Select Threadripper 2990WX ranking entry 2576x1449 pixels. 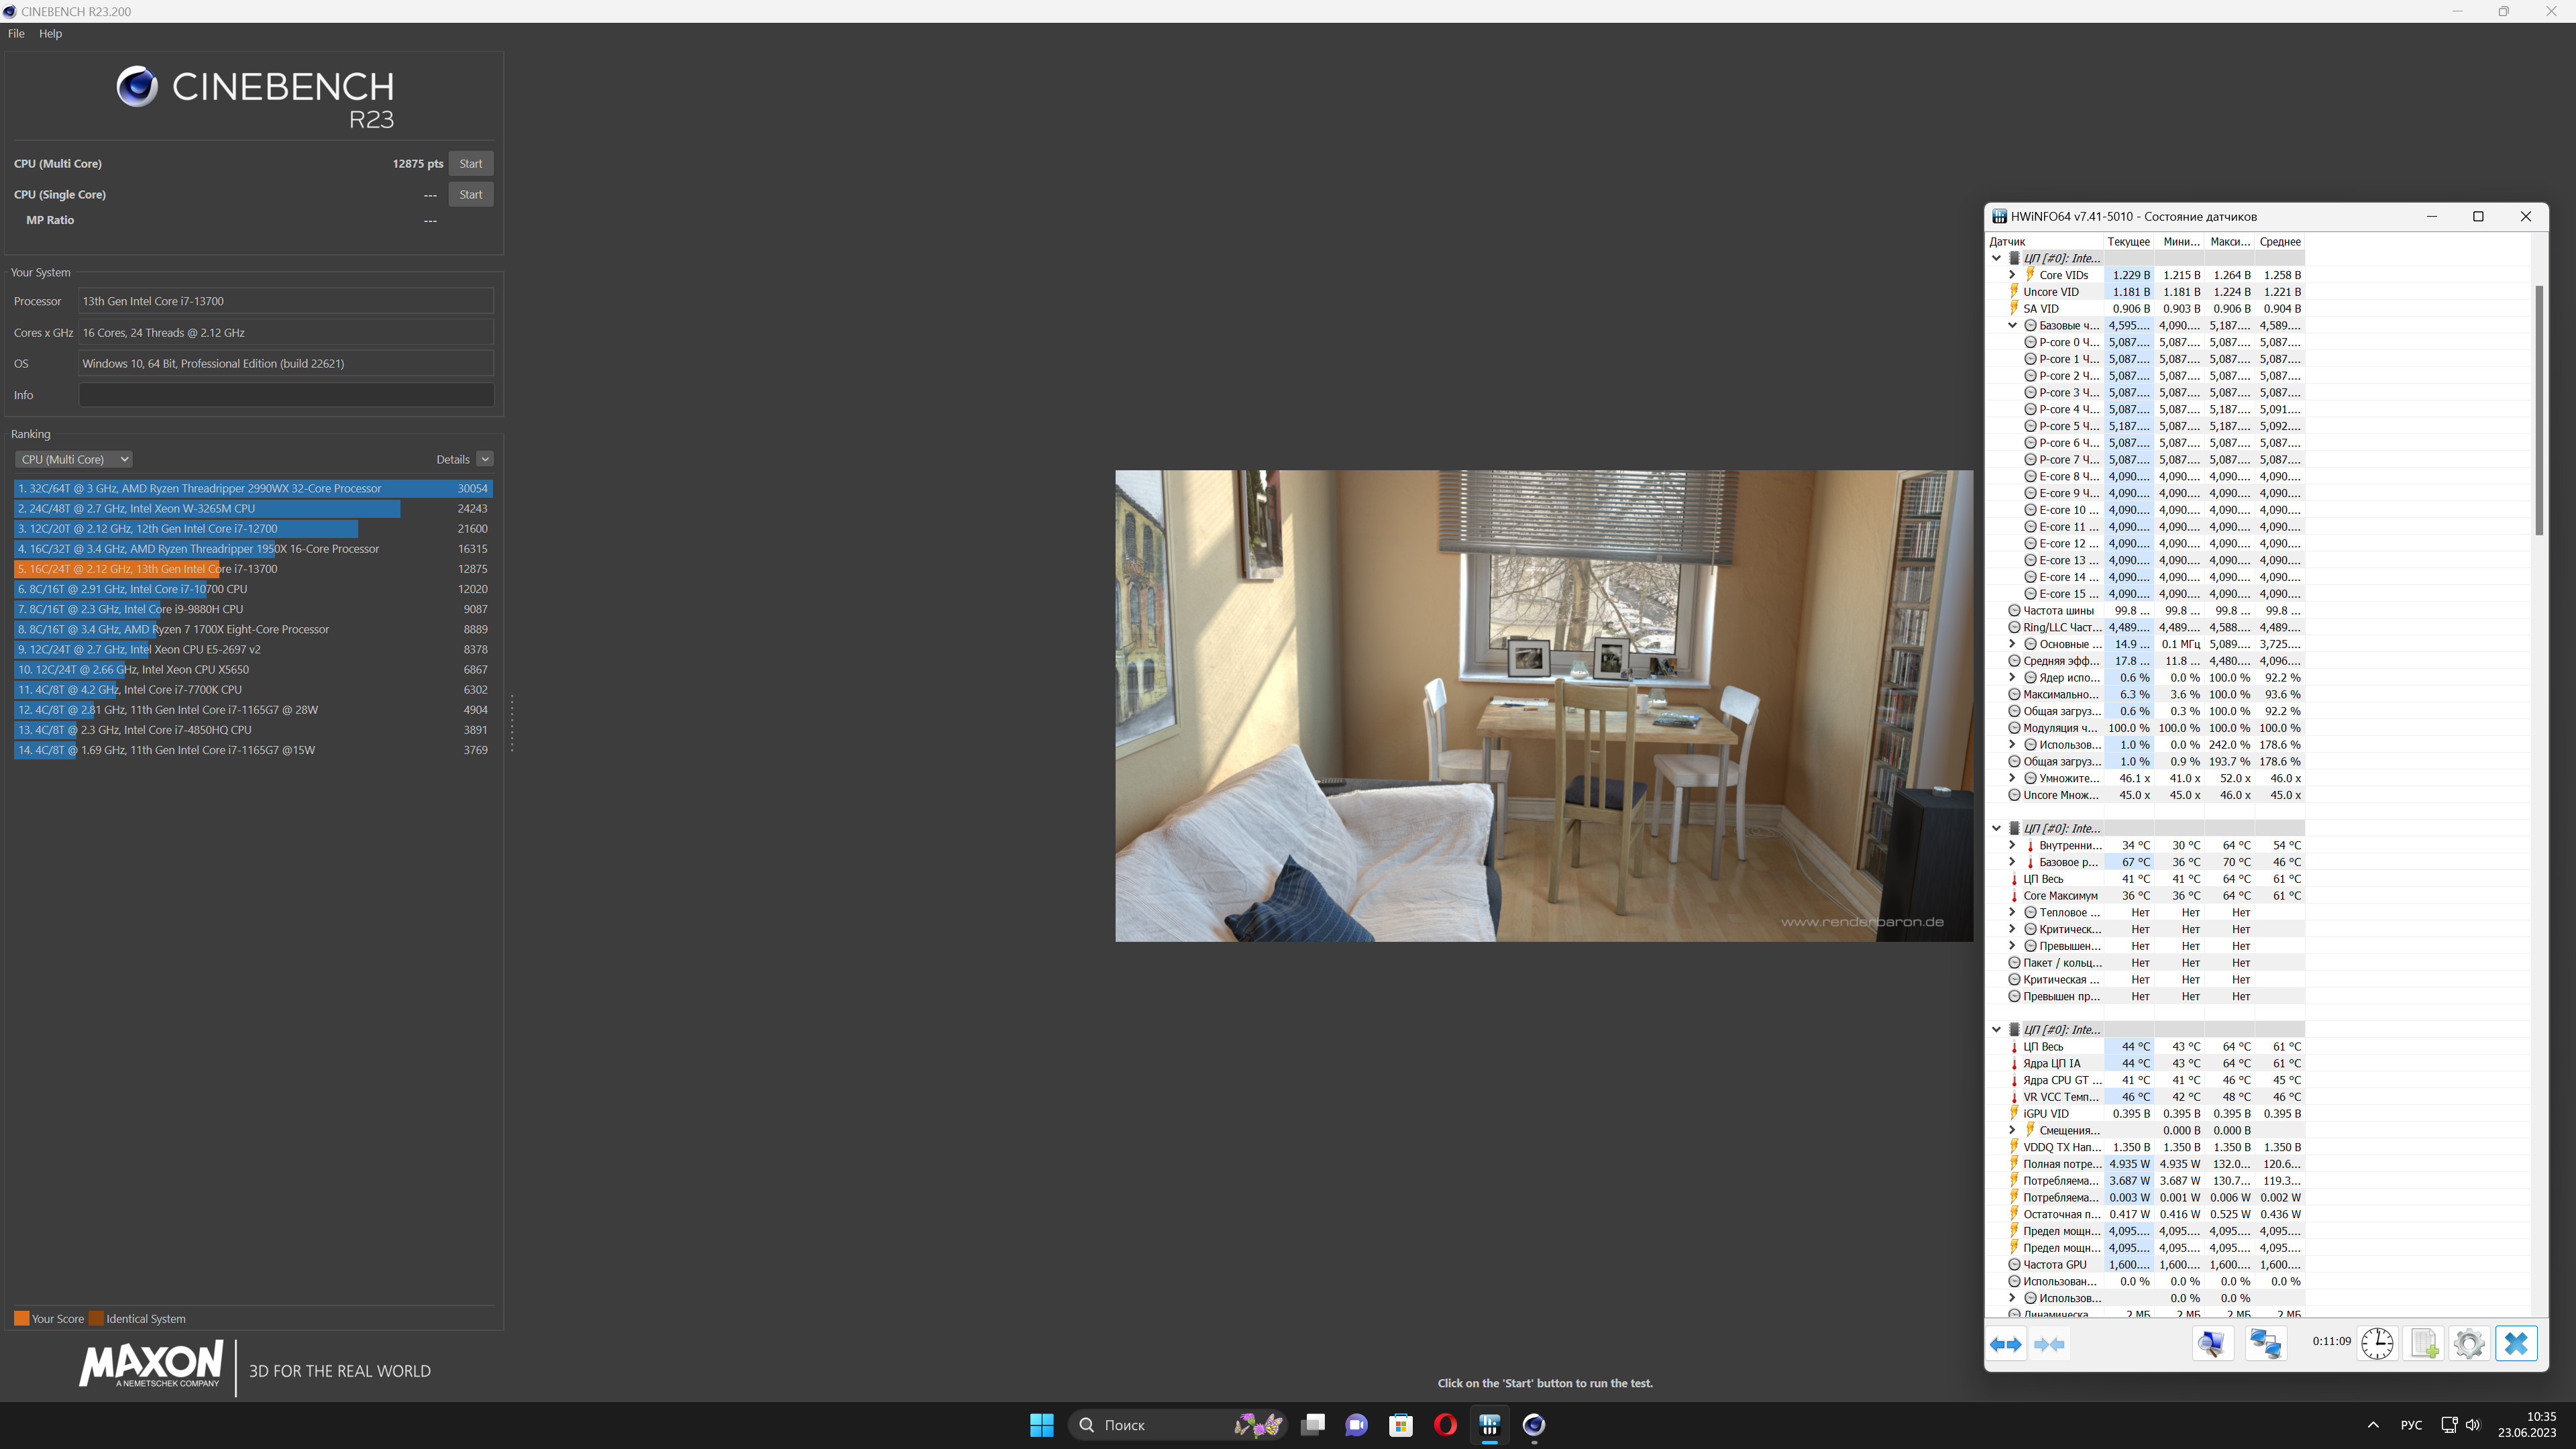click(x=200, y=489)
